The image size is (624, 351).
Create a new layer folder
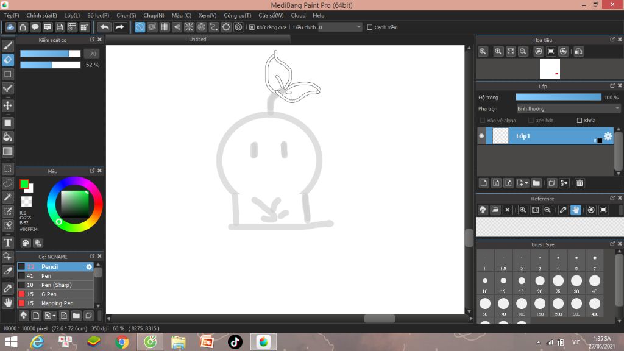536,183
